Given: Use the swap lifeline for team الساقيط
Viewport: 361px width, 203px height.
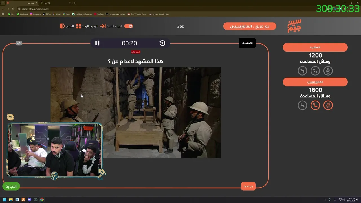Looking at the screenshot, I should (x=302, y=71).
